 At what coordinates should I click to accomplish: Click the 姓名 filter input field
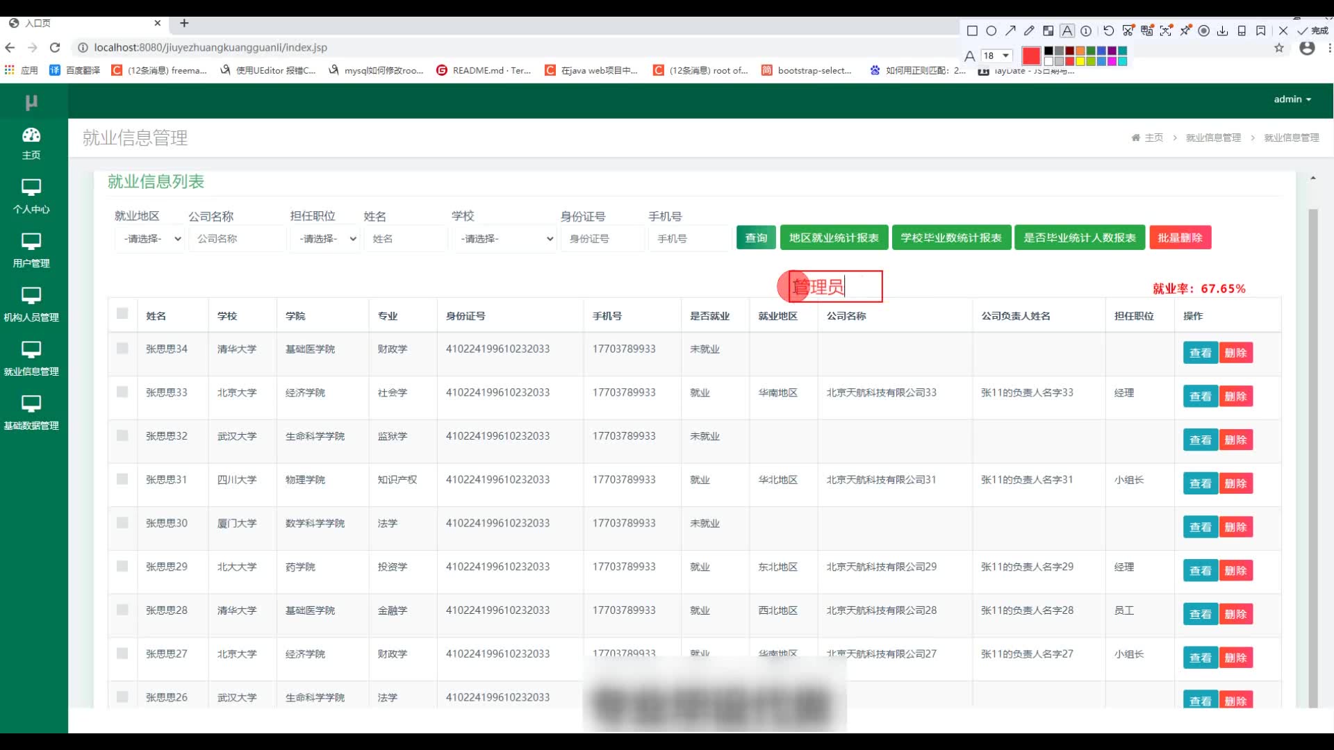tap(406, 238)
